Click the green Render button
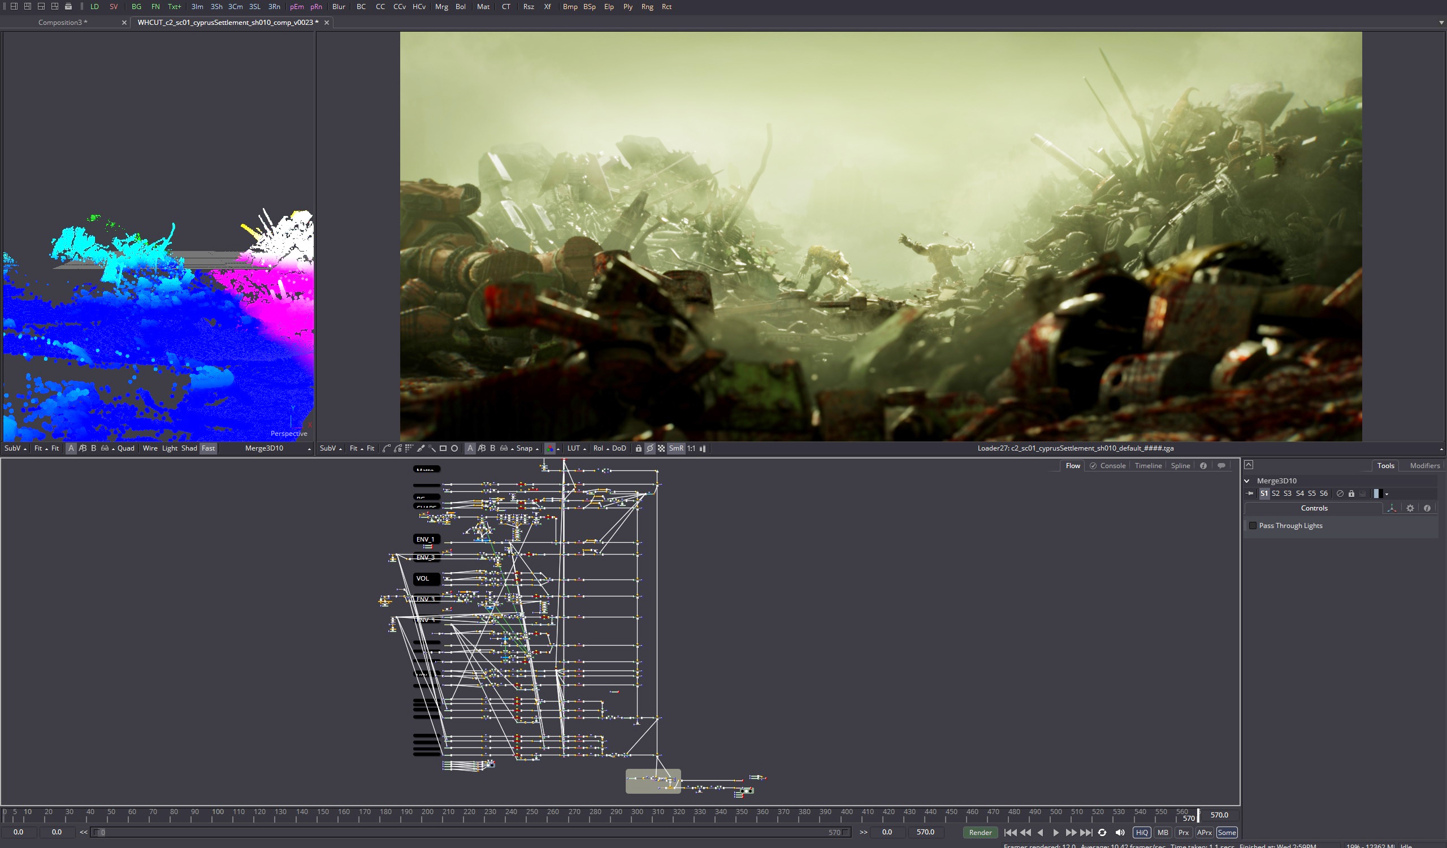The width and height of the screenshot is (1447, 848). click(980, 833)
